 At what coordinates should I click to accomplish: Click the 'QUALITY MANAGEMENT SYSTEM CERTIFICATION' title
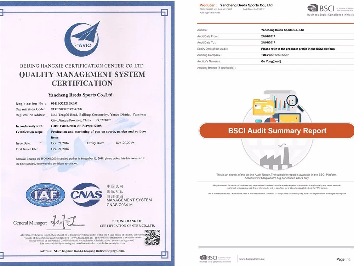82,78
